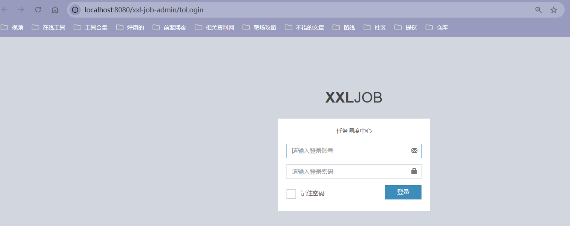Viewport: 570px width, 226px height.
Task: Click the 任务调度中心 heading text
Action: (354, 131)
